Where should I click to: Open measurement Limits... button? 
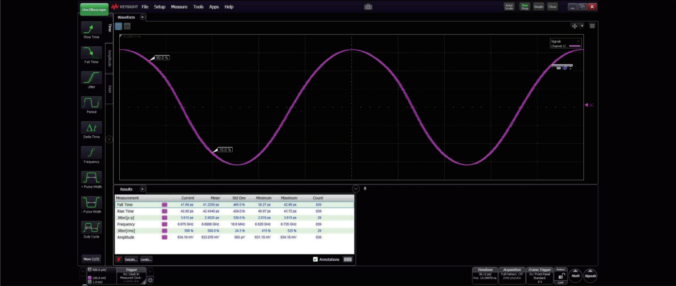tap(146, 259)
